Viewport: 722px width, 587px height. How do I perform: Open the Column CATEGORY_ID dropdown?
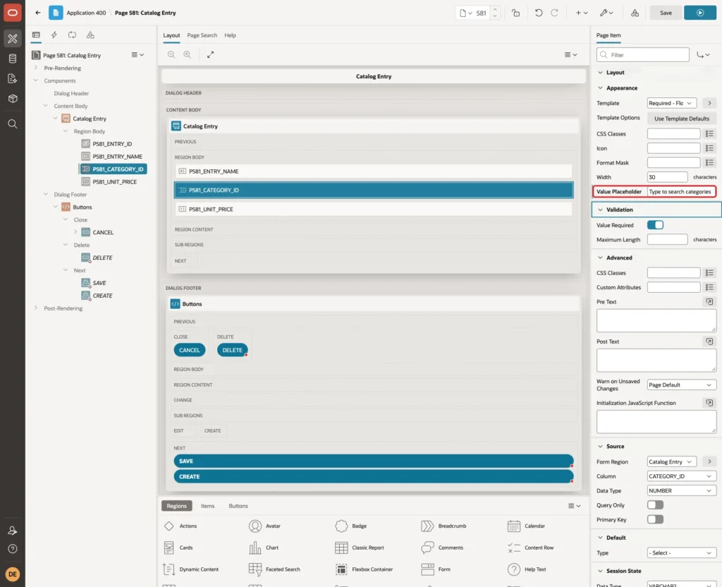[682, 476]
